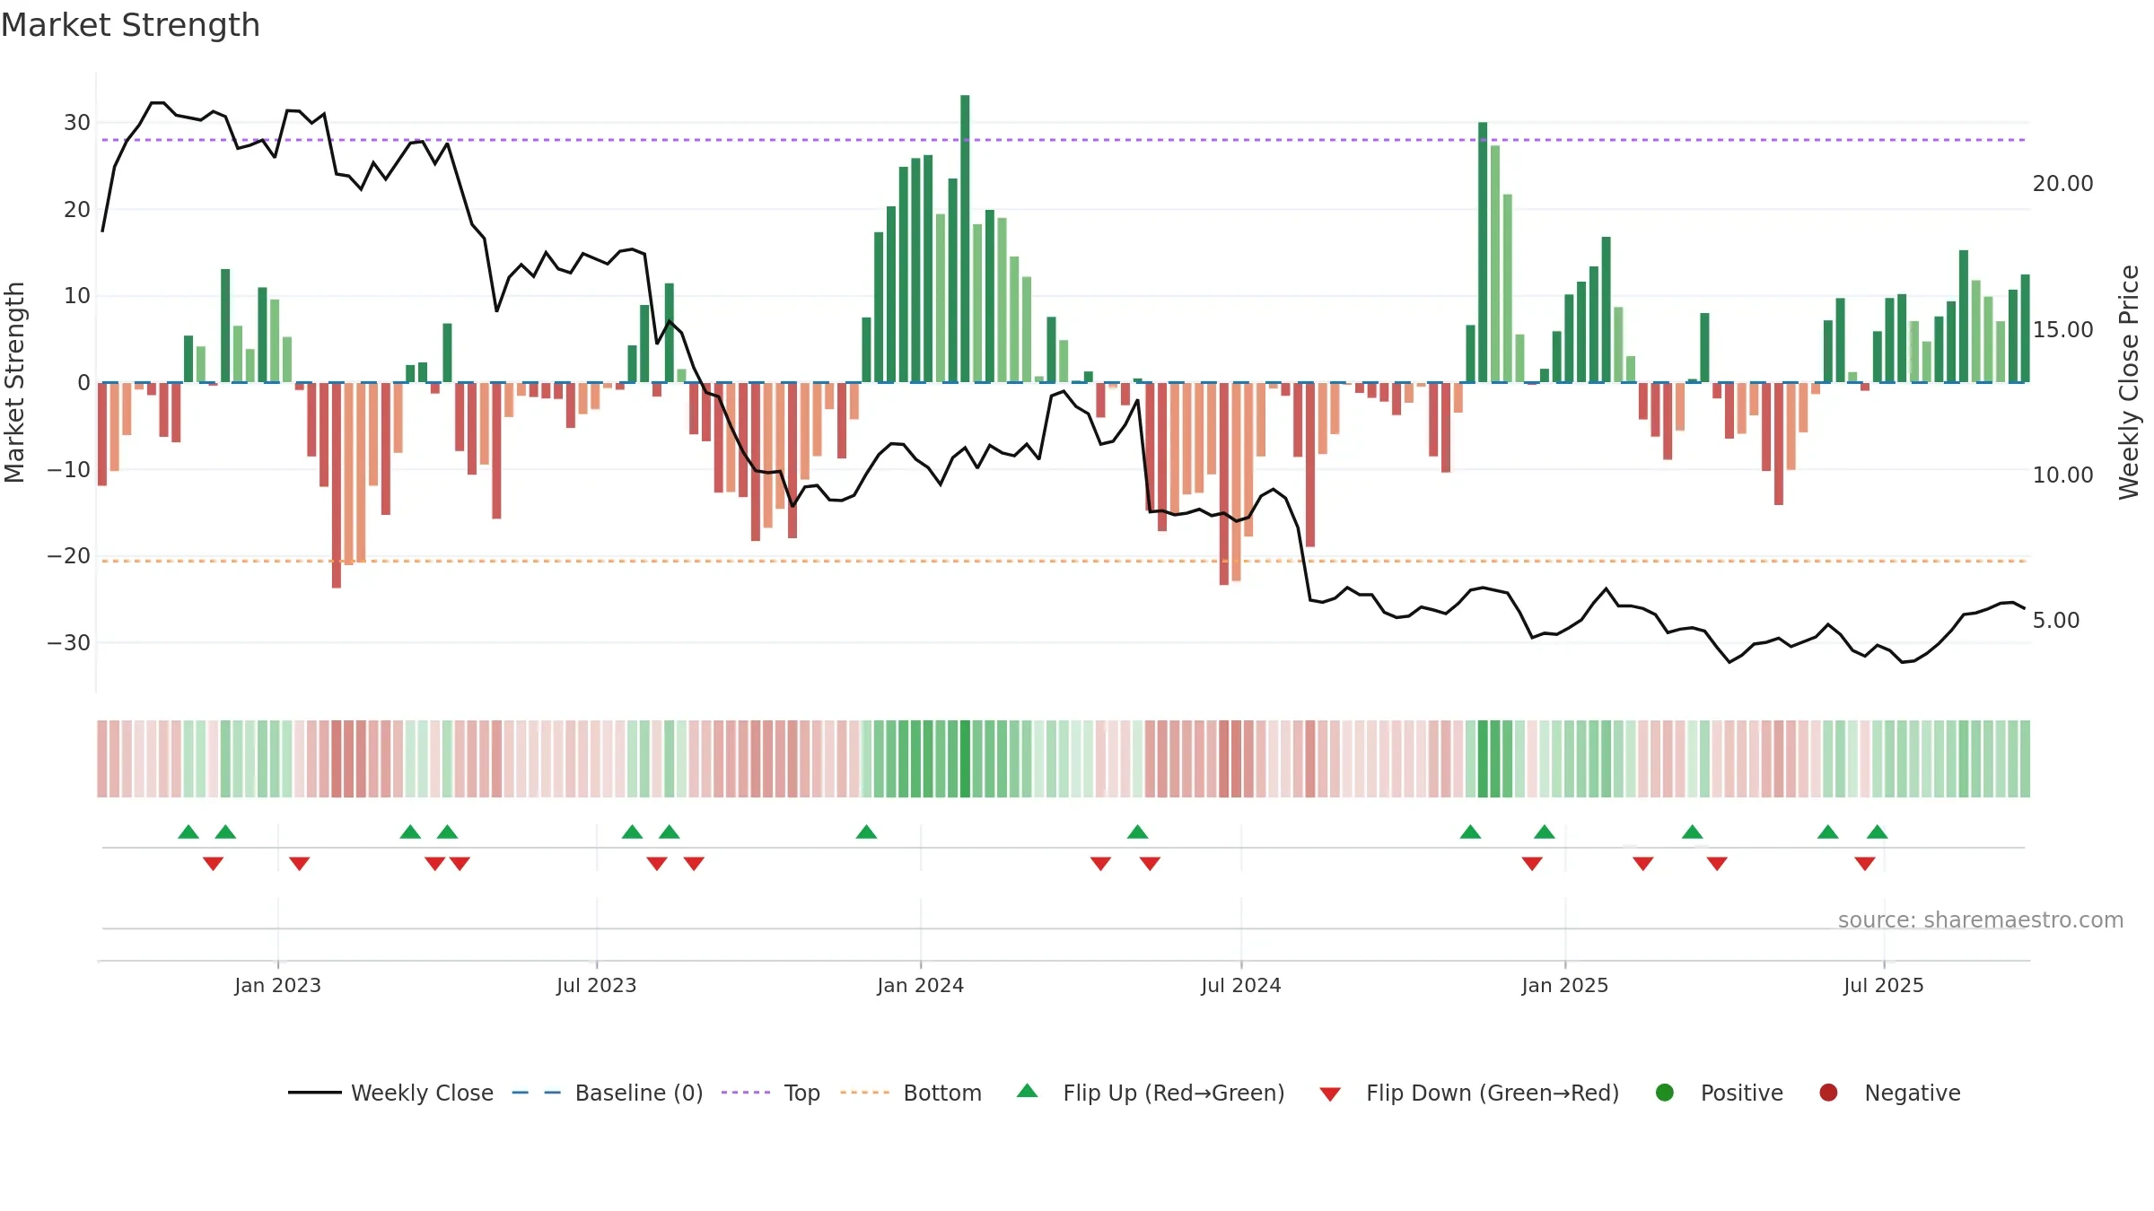2154x1211 pixels.
Task: Click the Jan 2024 x-axis label
Action: [x=920, y=985]
